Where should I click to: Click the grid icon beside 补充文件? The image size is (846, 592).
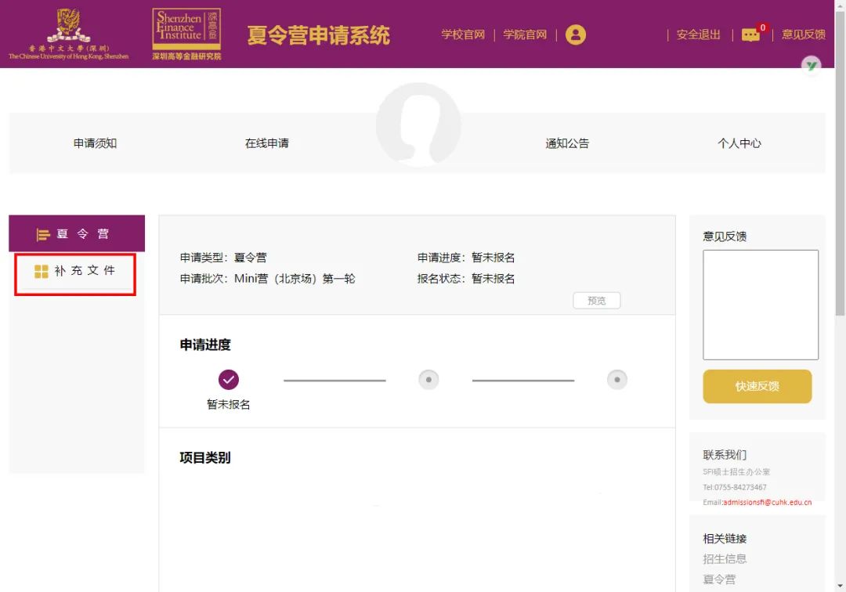pos(42,271)
